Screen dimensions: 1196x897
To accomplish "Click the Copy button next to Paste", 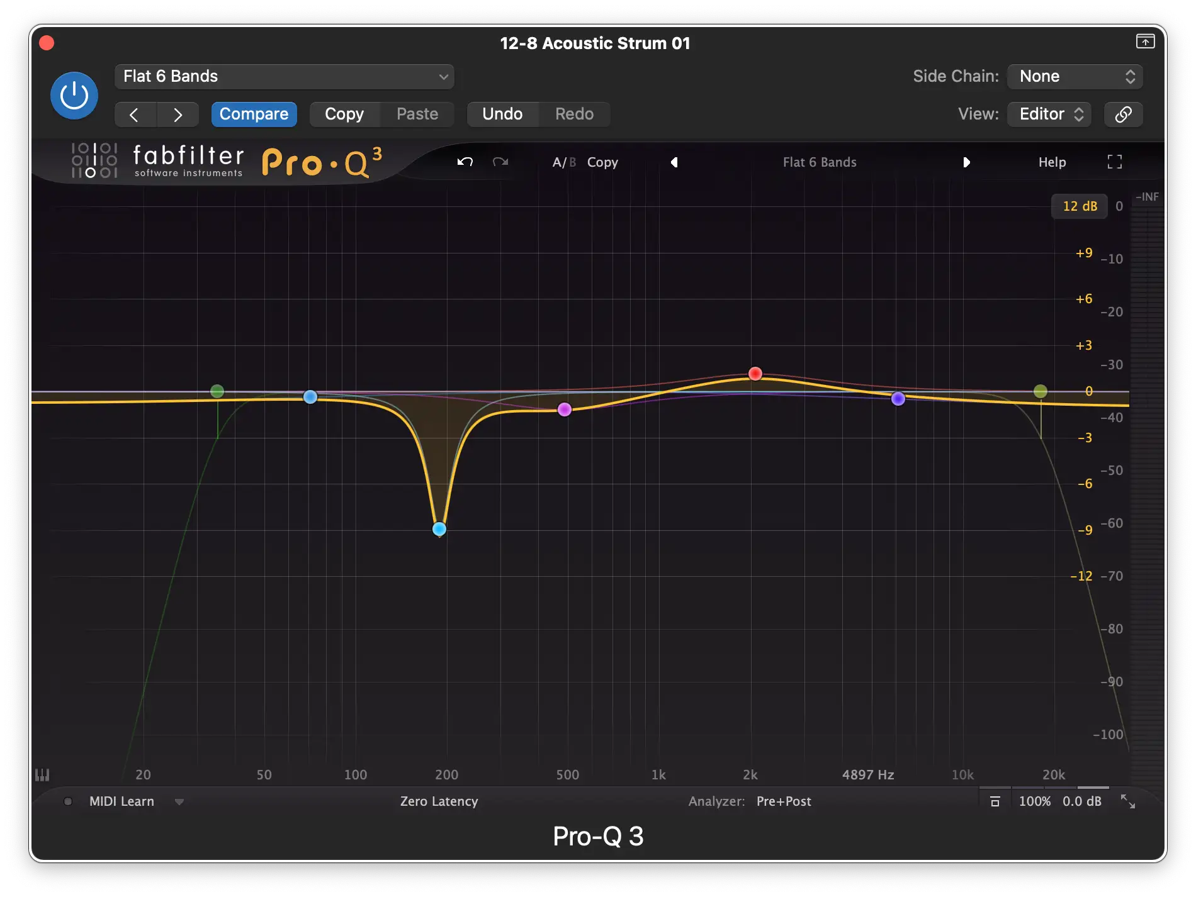I will pos(344,114).
